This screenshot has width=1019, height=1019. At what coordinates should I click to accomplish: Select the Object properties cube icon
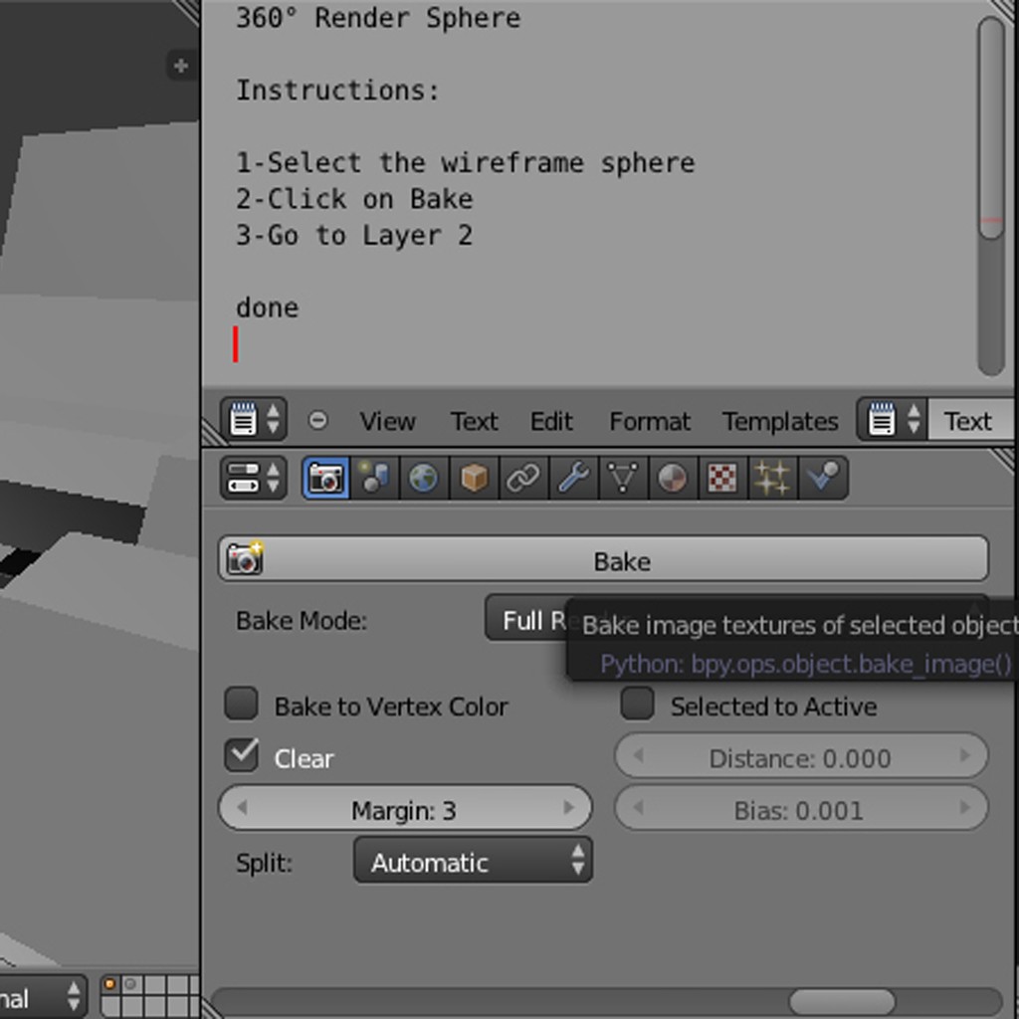[474, 478]
